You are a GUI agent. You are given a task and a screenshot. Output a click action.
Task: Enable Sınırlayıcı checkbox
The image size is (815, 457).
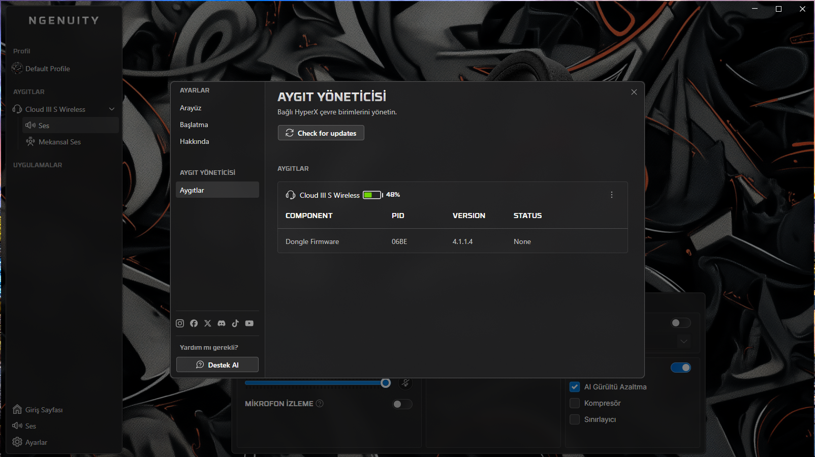pyautogui.click(x=575, y=419)
